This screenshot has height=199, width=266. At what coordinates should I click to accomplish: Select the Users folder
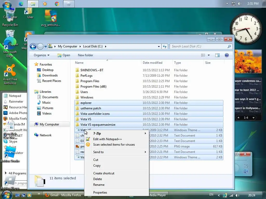tap(149, 92)
